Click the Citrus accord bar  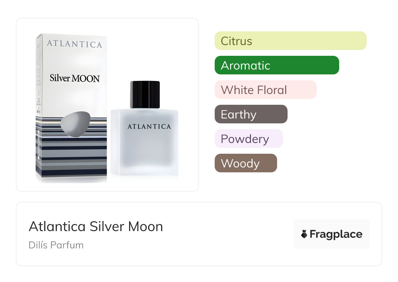pyautogui.click(x=290, y=41)
